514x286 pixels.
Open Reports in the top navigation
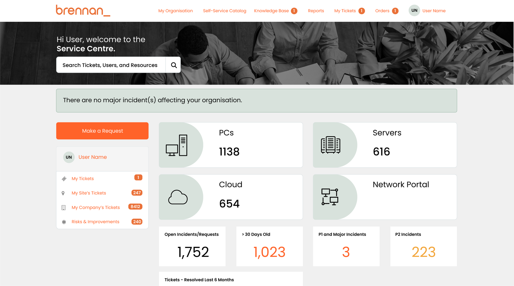coord(316,11)
